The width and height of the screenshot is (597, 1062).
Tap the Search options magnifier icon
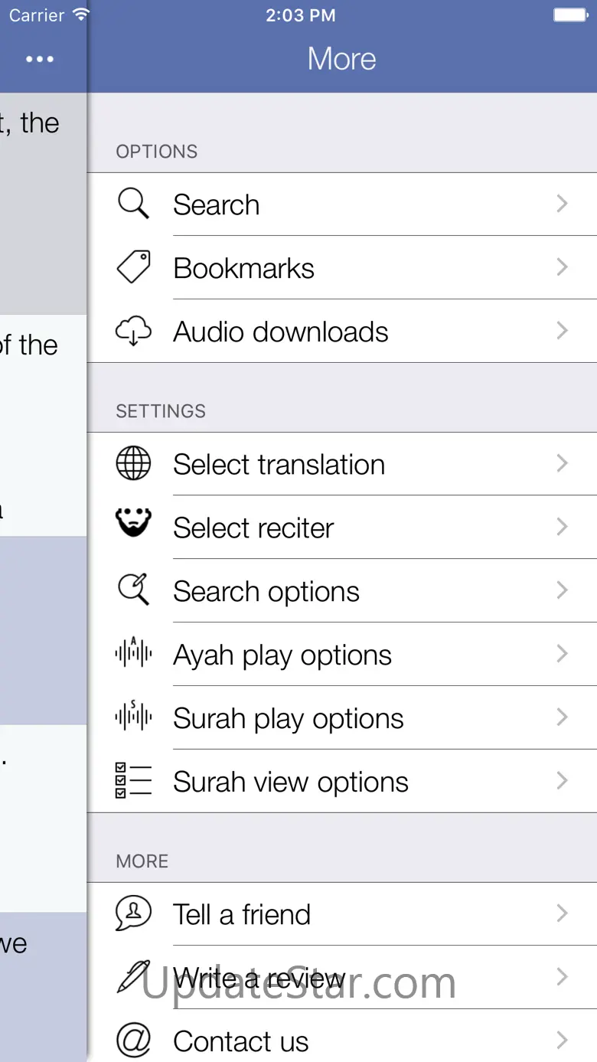pyautogui.click(x=133, y=590)
